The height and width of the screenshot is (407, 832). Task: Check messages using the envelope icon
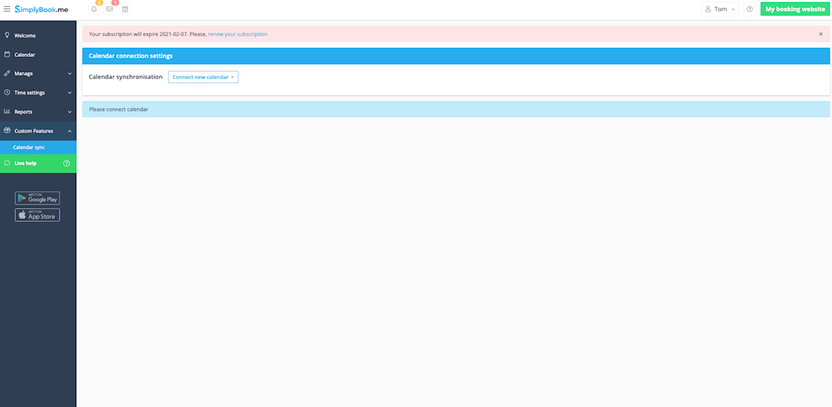pos(110,9)
